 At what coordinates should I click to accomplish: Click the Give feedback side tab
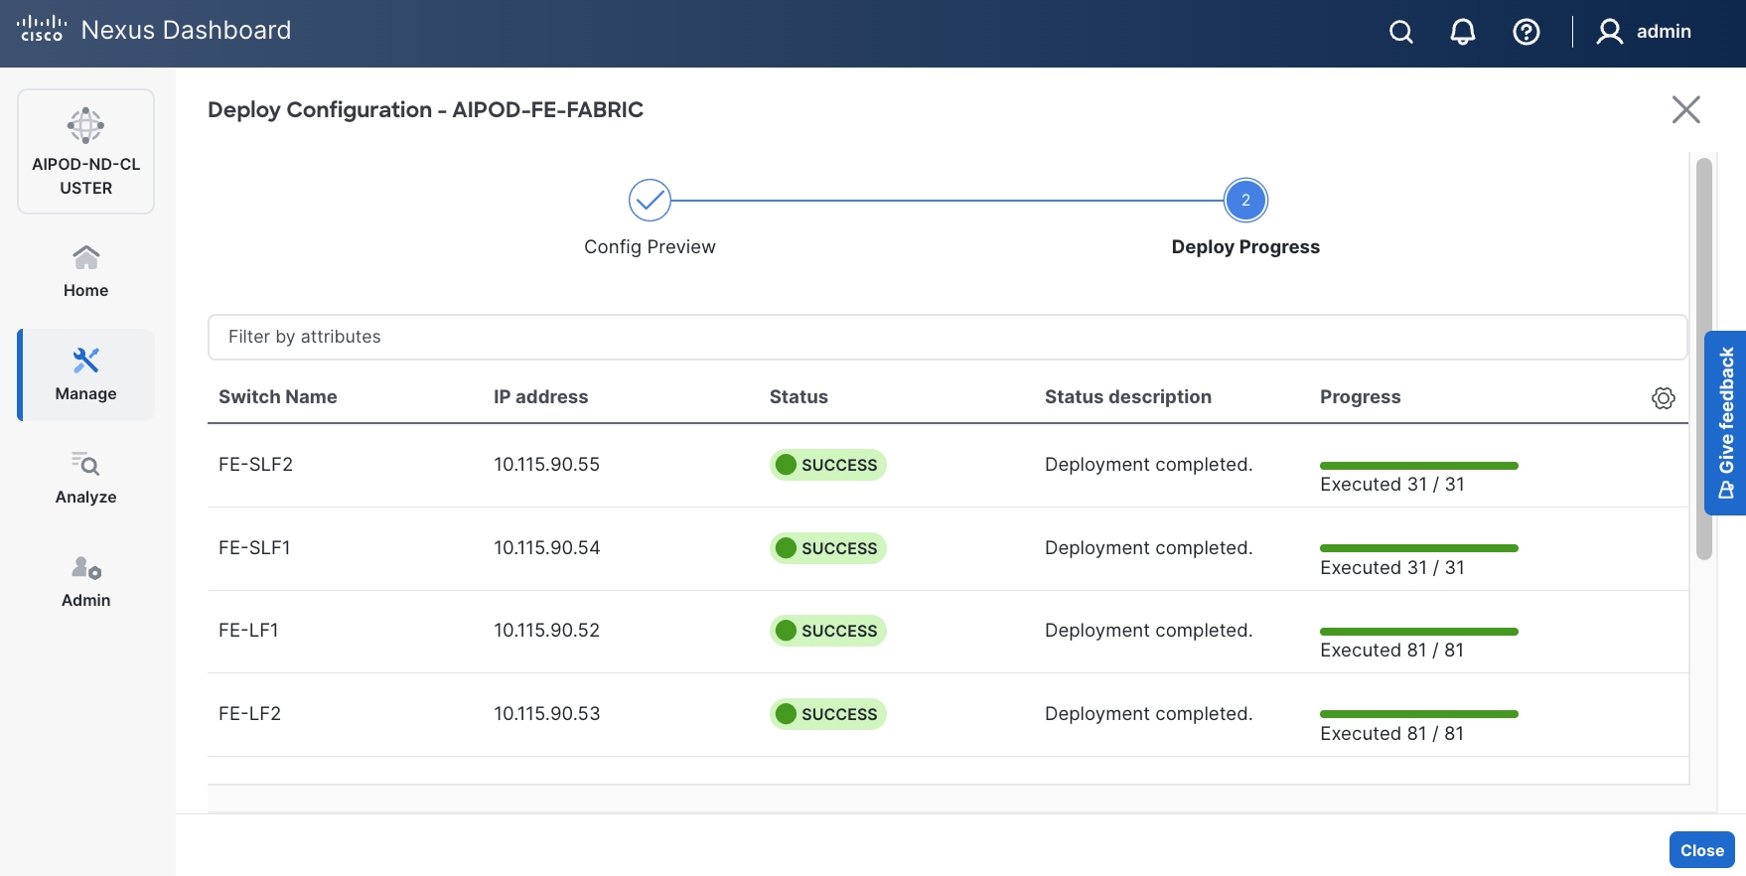pos(1725,422)
